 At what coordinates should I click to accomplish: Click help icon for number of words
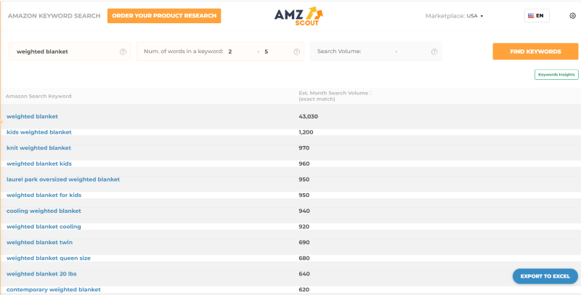296,52
